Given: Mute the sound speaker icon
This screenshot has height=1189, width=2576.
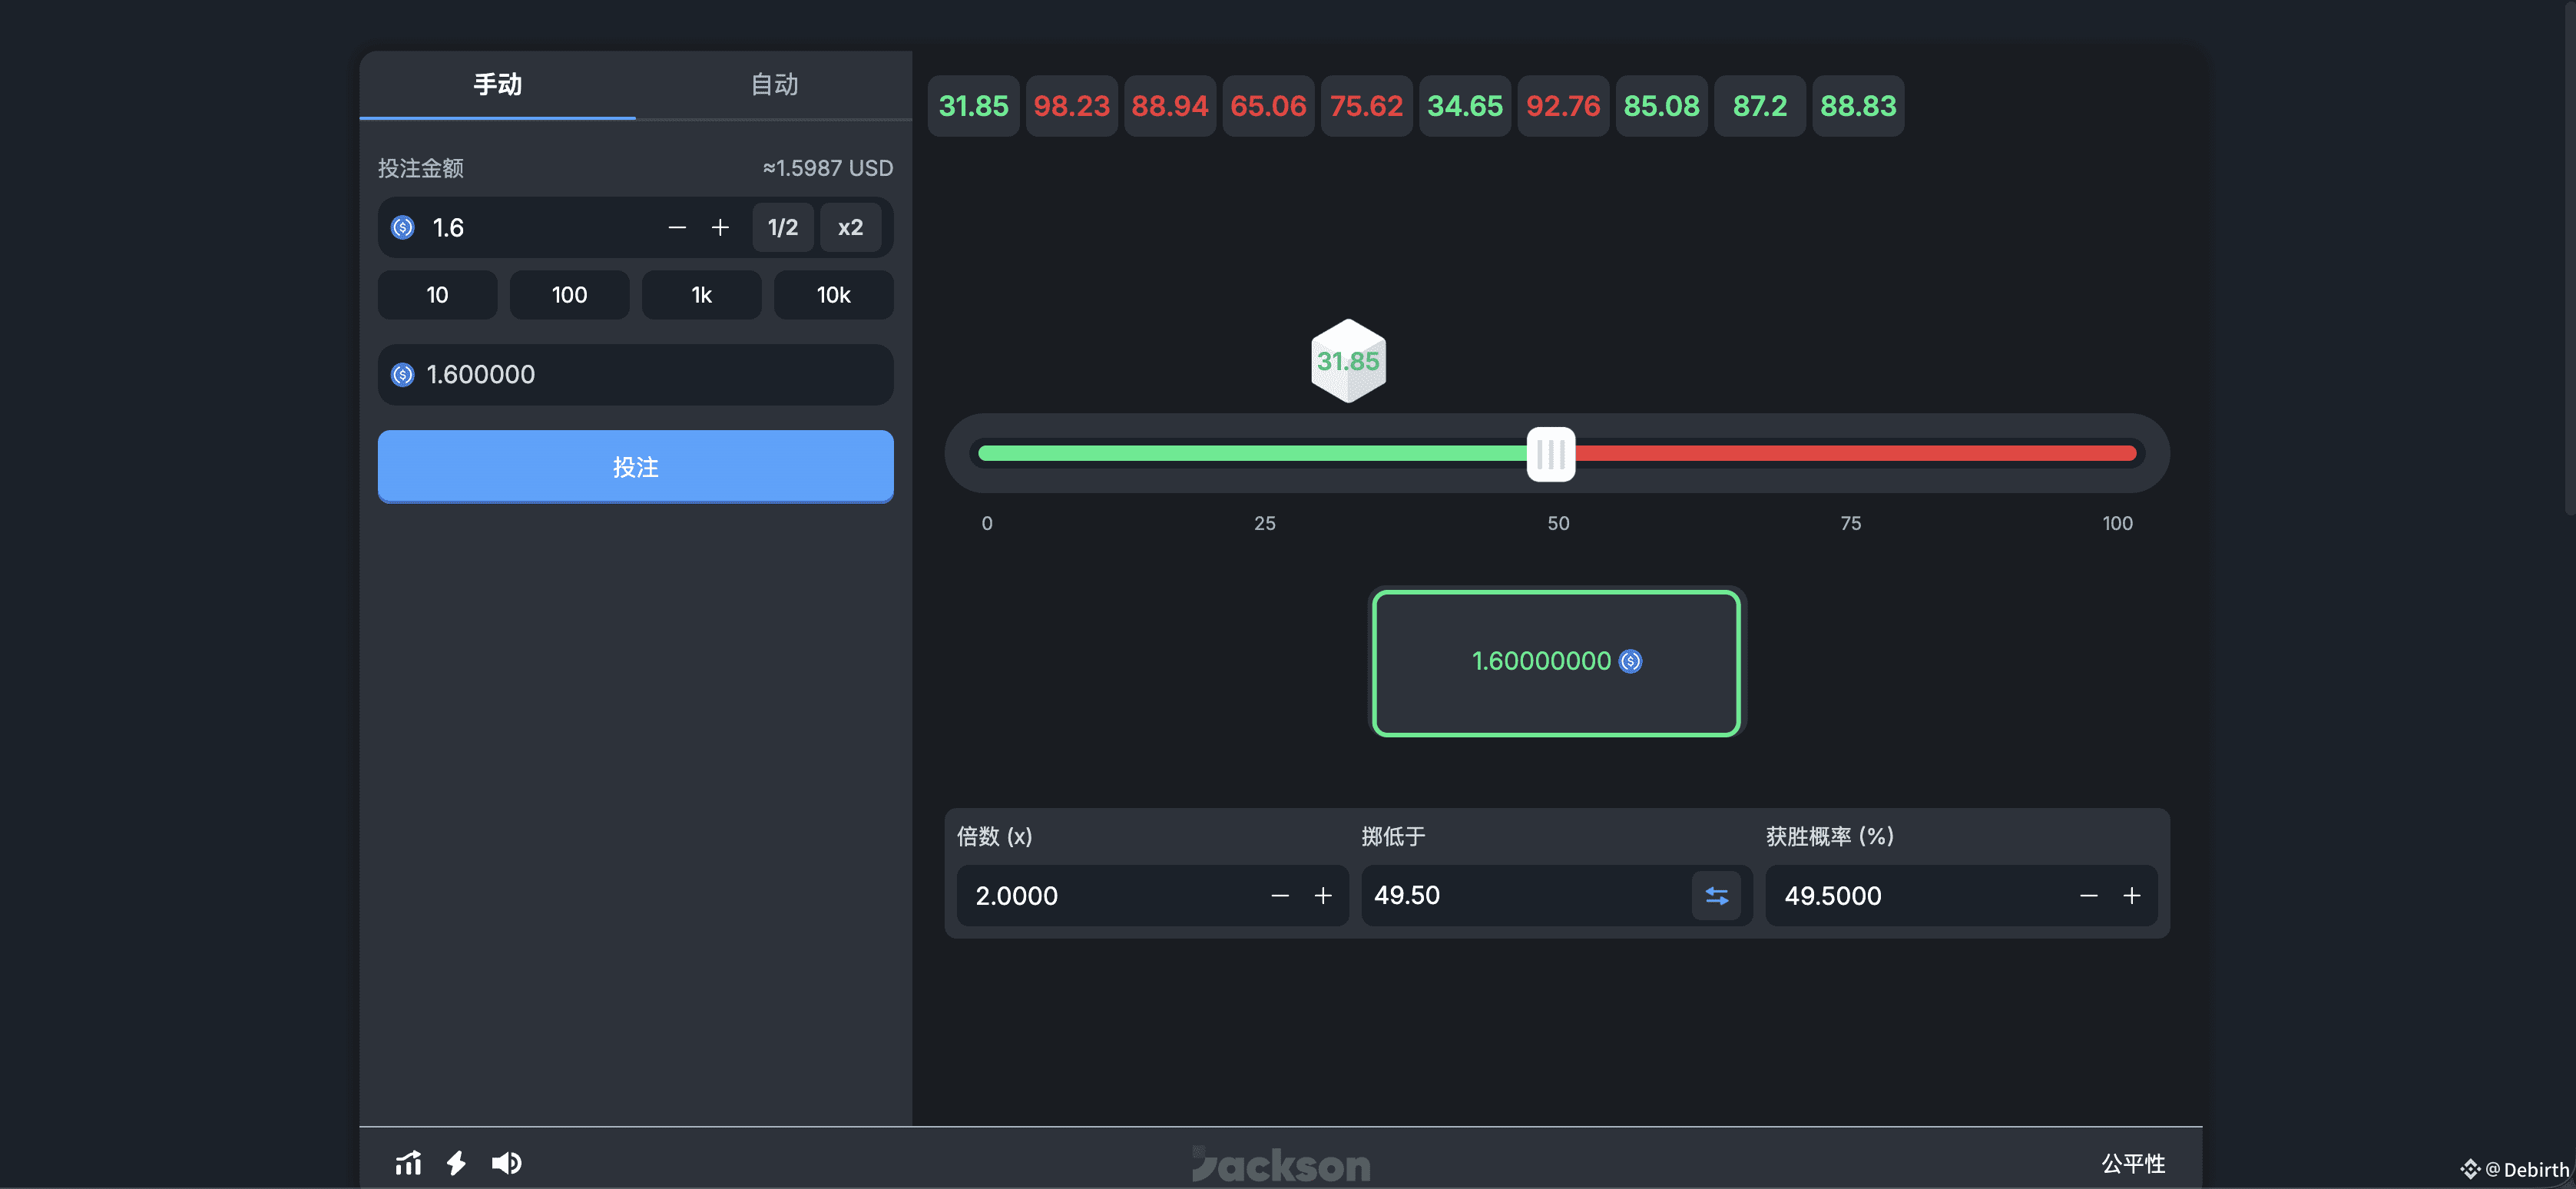Looking at the screenshot, I should [x=506, y=1162].
